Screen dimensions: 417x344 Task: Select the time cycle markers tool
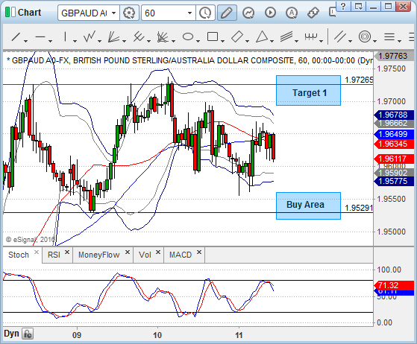pos(311,36)
